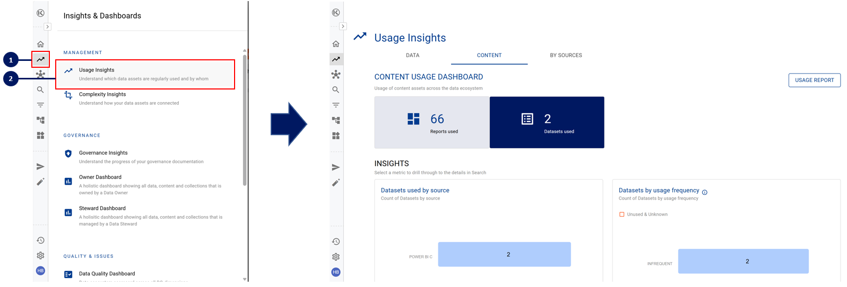Click the HB user avatar in right sidebar
Viewport: 847px width, 287px height.
tap(335, 272)
